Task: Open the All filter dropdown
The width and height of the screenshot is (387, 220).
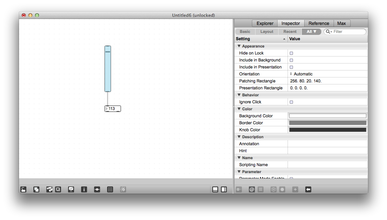Action: (x=312, y=32)
